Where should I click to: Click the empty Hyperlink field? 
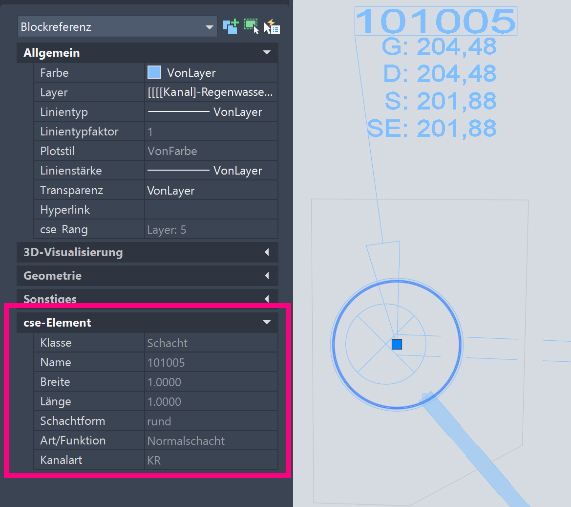click(x=211, y=210)
